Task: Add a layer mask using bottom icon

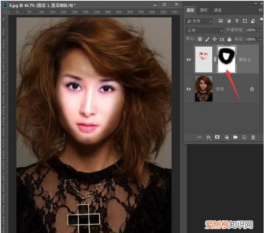Action: point(217,137)
